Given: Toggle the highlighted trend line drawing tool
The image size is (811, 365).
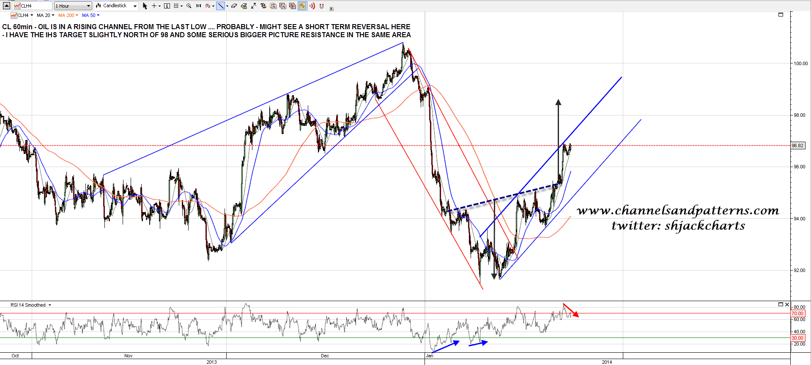Looking at the screenshot, I should click(x=220, y=6).
